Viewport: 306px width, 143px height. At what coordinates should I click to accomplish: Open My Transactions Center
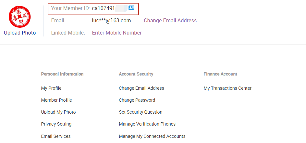tap(227, 88)
